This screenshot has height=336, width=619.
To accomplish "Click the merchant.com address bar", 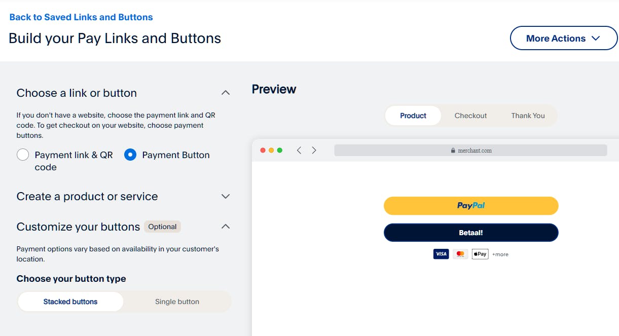I will tap(470, 151).
